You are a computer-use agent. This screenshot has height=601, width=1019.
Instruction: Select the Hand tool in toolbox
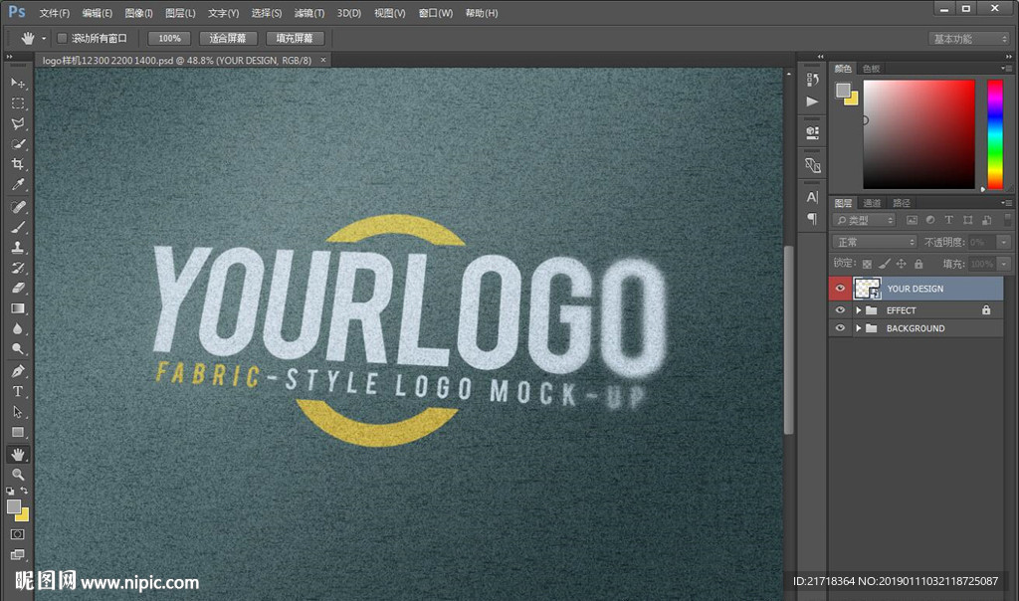point(18,454)
